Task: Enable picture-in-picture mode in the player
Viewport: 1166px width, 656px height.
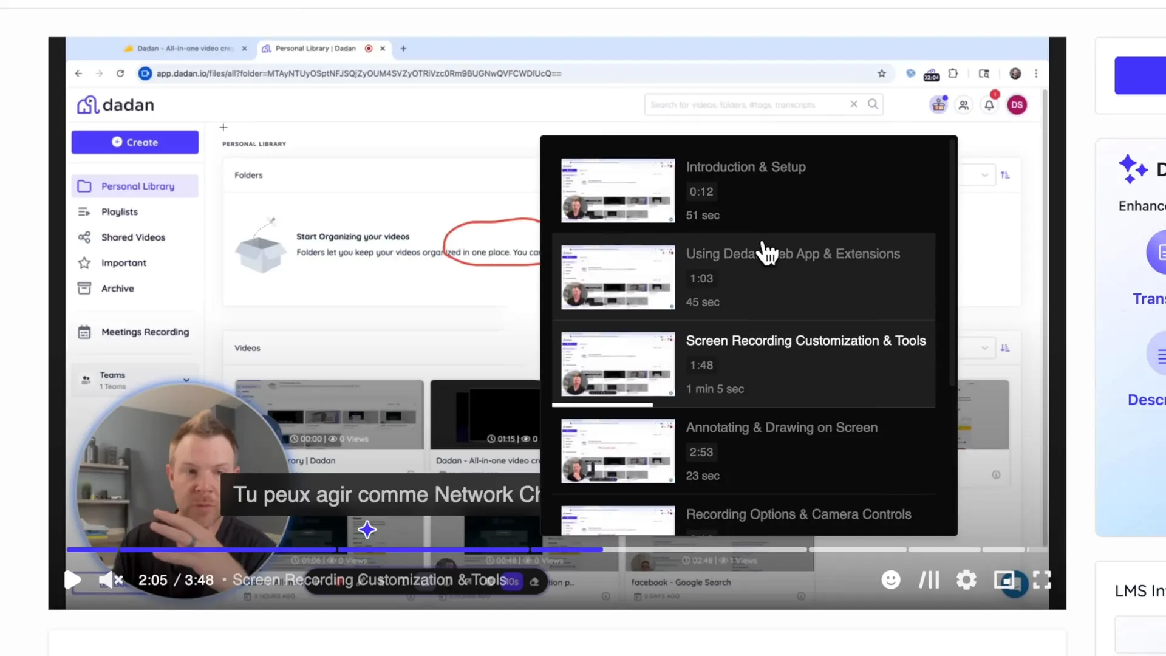Action: [x=1004, y=580]
